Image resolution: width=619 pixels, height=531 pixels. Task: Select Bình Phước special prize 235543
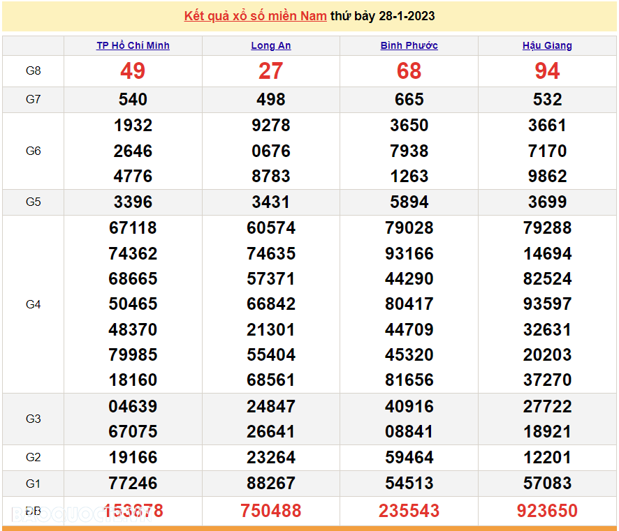(x=409, y=511)
